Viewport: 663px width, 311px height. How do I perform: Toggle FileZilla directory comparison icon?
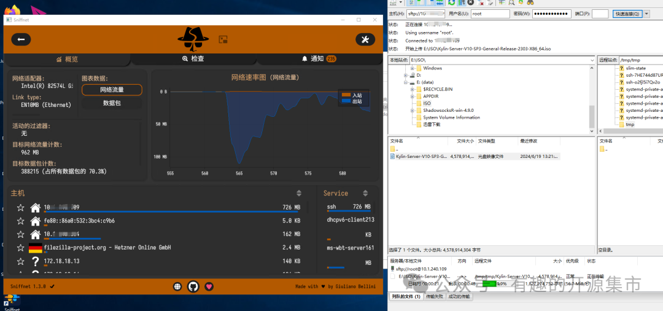click(x=511, y=2)
